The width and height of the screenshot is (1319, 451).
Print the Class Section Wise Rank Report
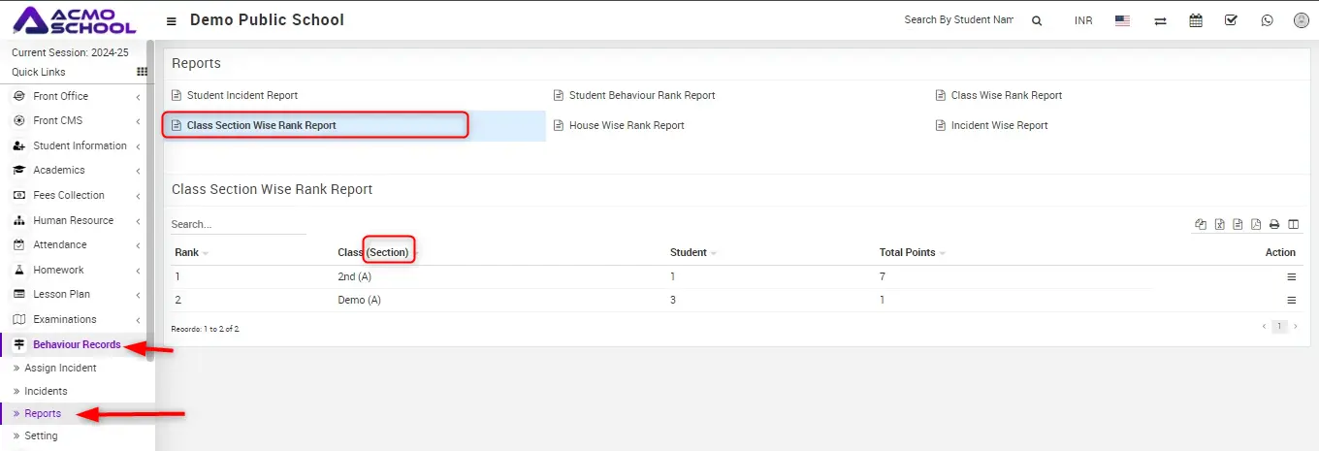tap(1274, 225)
